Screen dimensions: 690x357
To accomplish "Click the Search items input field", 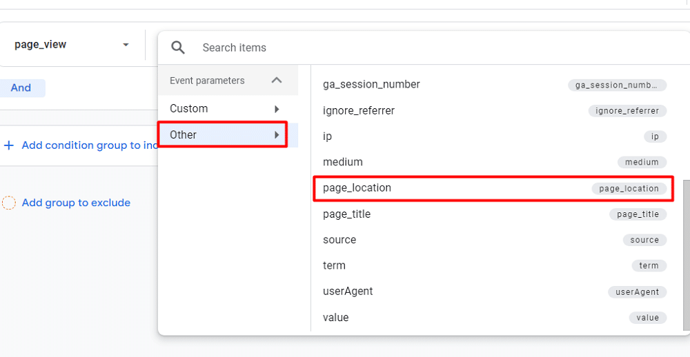I will coord(414,48).
